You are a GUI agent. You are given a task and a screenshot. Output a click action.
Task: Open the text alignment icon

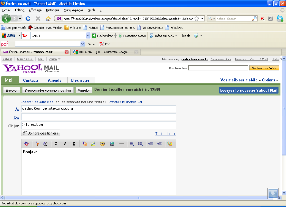pyautogui.click(x=132, y=144)
